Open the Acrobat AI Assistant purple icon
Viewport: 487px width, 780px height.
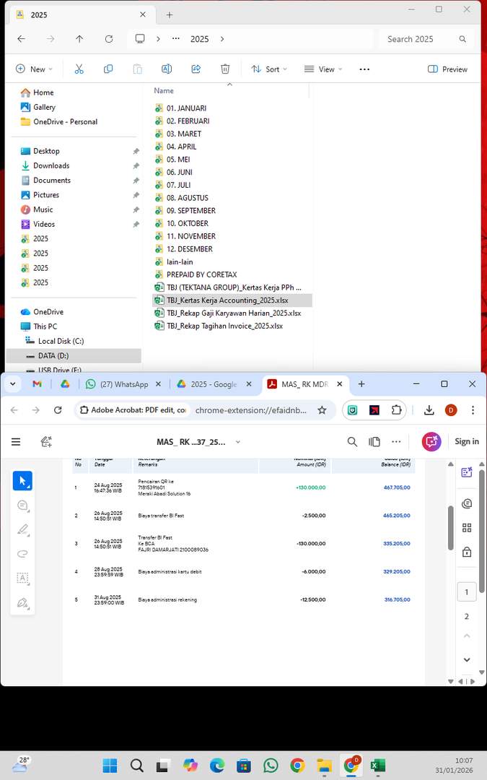431,442
